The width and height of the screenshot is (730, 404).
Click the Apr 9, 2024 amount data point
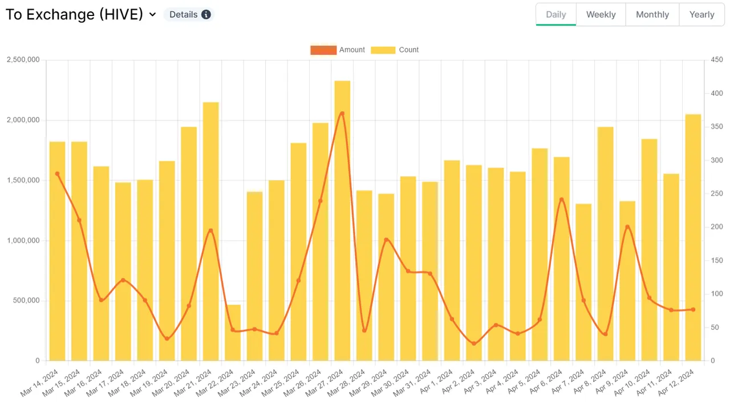(627, 227)
